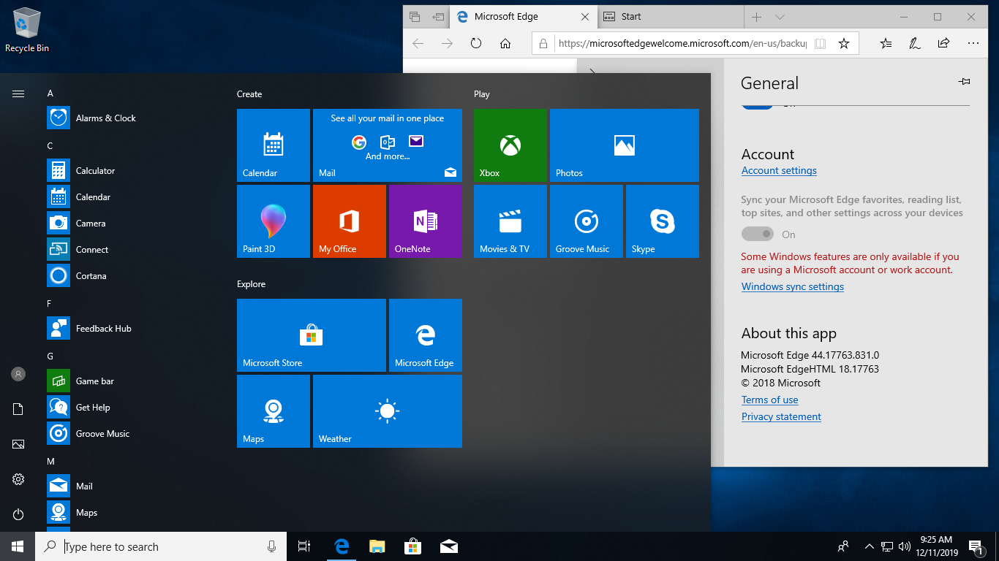The image size is (999, 561).
Task: Open the Recycle Bin desktop icon
Action: pyautogui.click(x=27, y=31)
